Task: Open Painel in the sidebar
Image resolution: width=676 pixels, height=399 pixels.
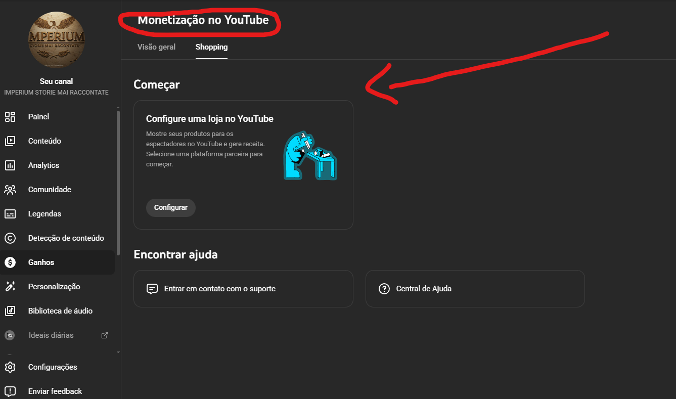Action: 58,117
